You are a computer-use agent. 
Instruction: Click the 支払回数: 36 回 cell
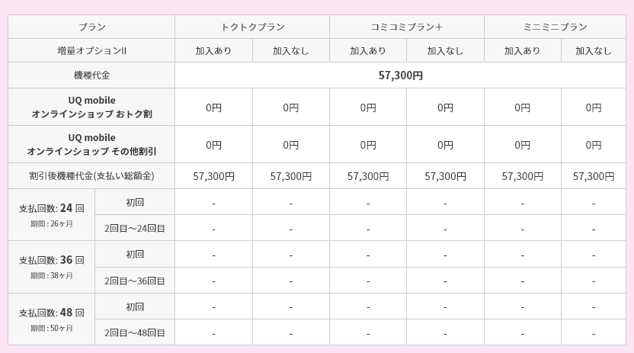click(x=51, y=267)
